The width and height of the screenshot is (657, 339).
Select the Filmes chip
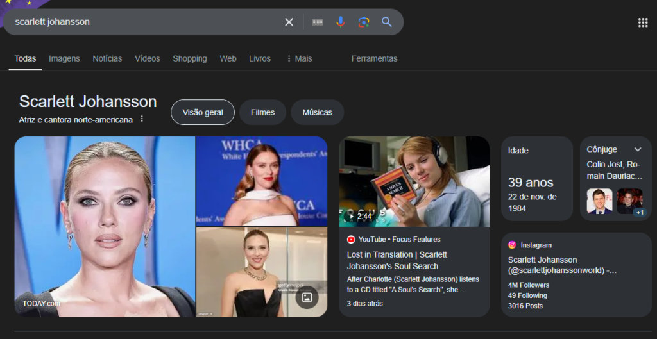click(x=262, y=112)
